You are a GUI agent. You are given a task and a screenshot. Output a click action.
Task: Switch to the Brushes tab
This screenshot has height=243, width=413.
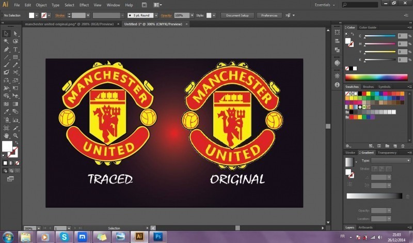[x=368, y=87]
